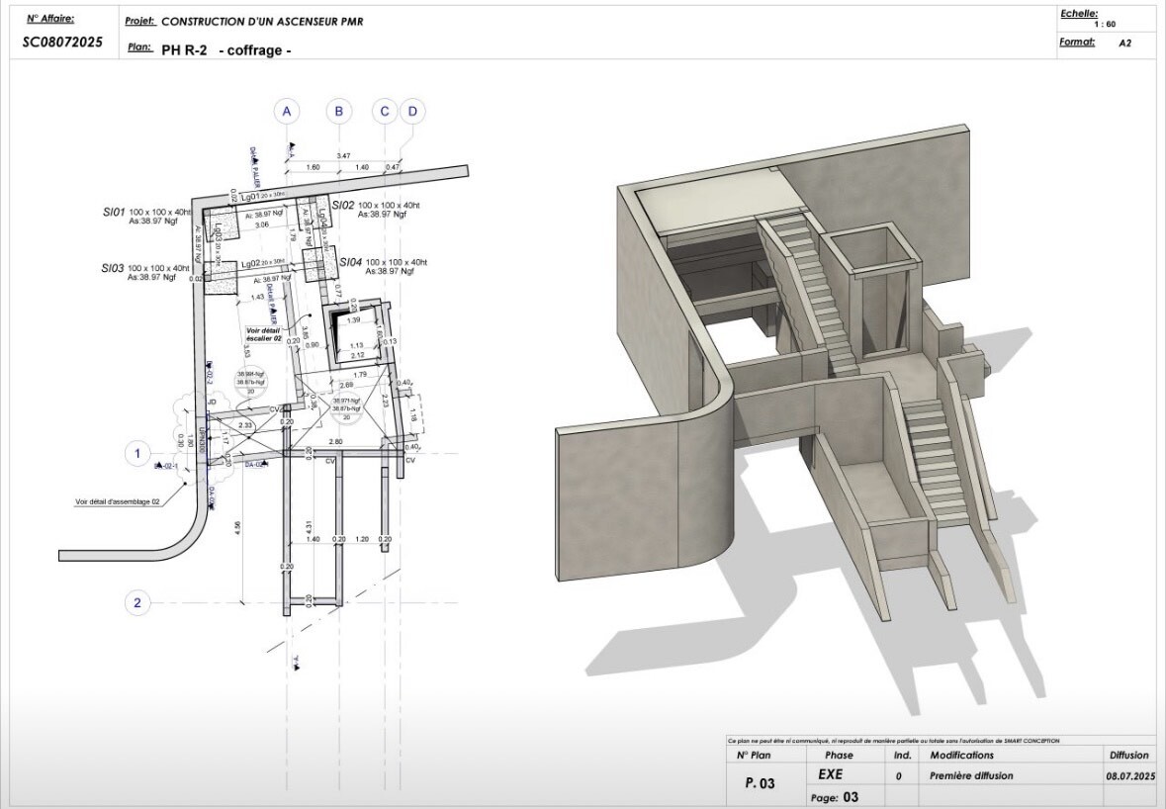The image size is (1166, 809).
Task: Click the dimension value 1.20
Action: [x=362, y=539]
